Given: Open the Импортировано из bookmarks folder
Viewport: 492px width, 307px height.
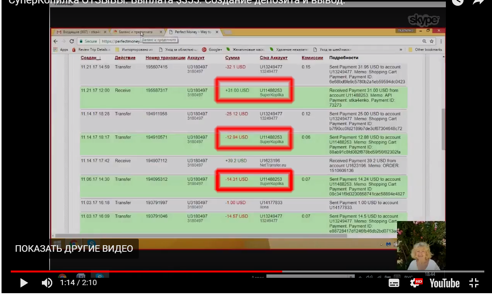Looking at the screenshot, I should pos(134,50).
